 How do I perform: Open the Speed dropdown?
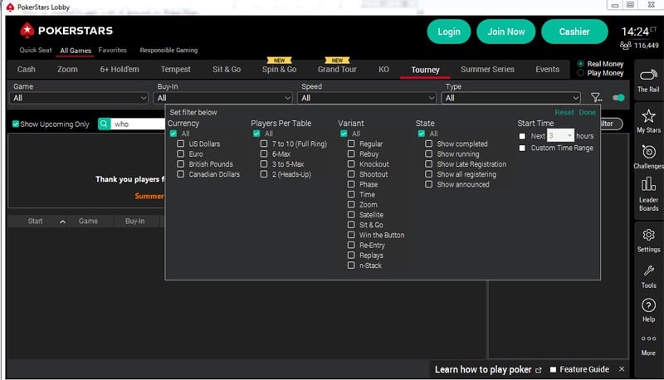point(367,98)
